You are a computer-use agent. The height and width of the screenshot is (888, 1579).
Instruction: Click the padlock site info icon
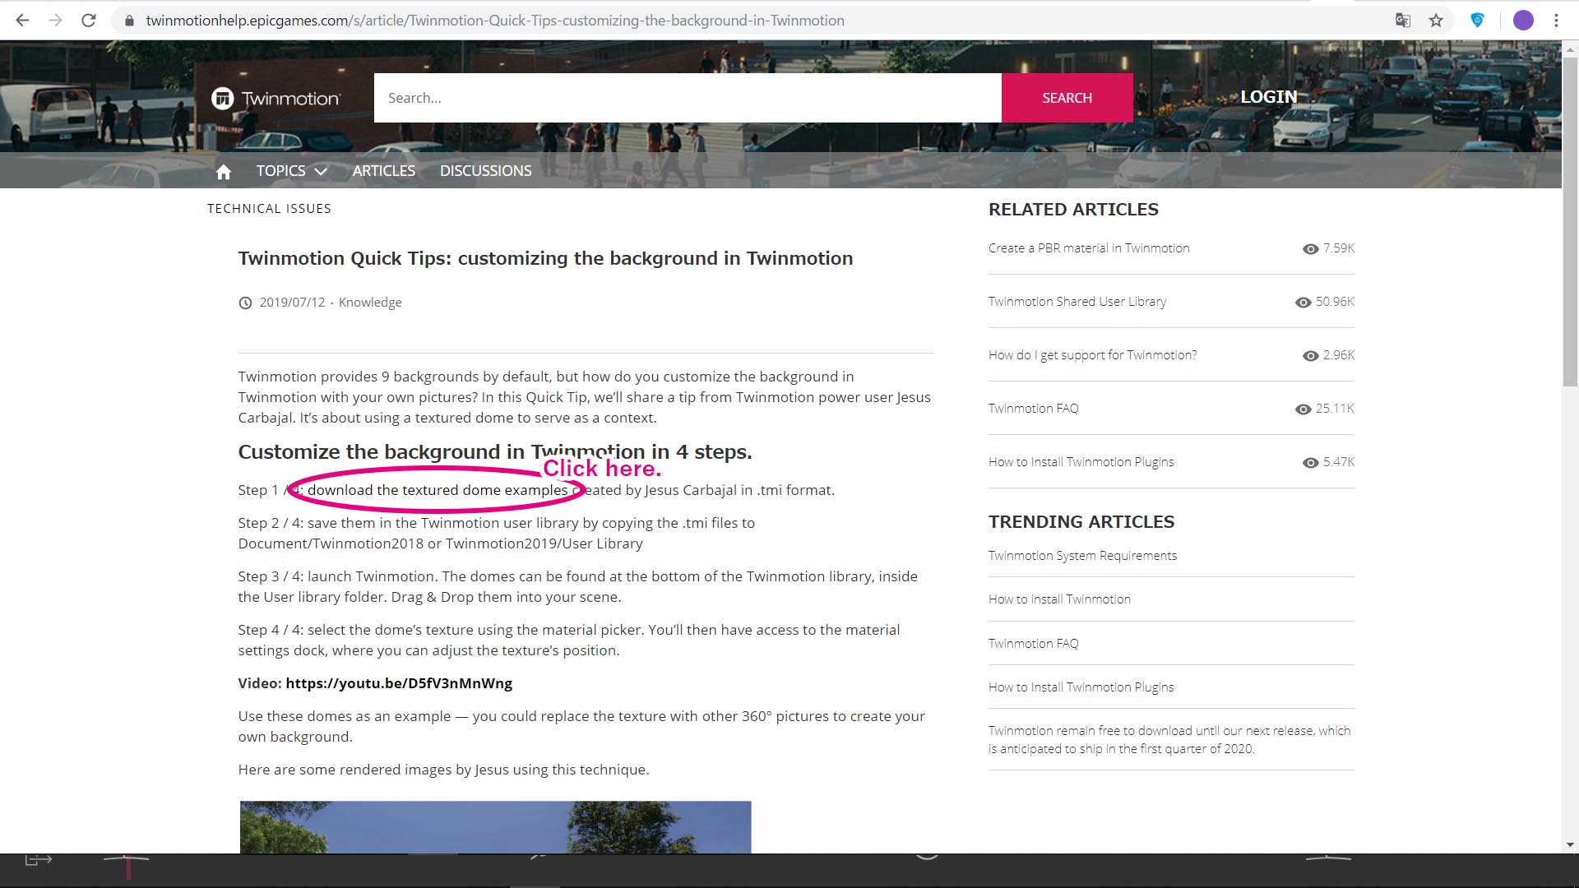129,21
